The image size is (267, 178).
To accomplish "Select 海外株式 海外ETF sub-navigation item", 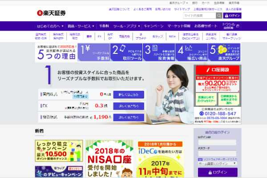I will click(58, 36).
